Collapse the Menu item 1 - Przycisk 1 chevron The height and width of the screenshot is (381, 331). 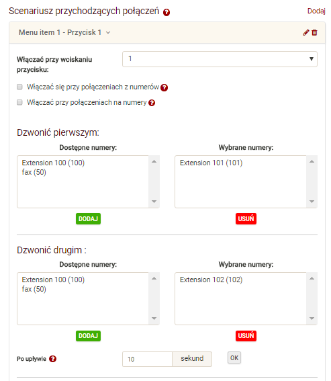pyautogui.click(x=108, y=32)
